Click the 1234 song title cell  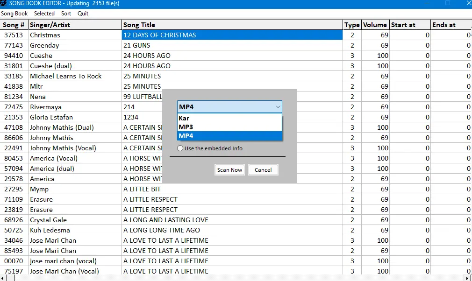pos(142,117)
